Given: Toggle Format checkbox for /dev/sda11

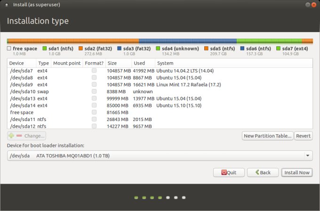Looking at the screenshot, I should [94, 119].
